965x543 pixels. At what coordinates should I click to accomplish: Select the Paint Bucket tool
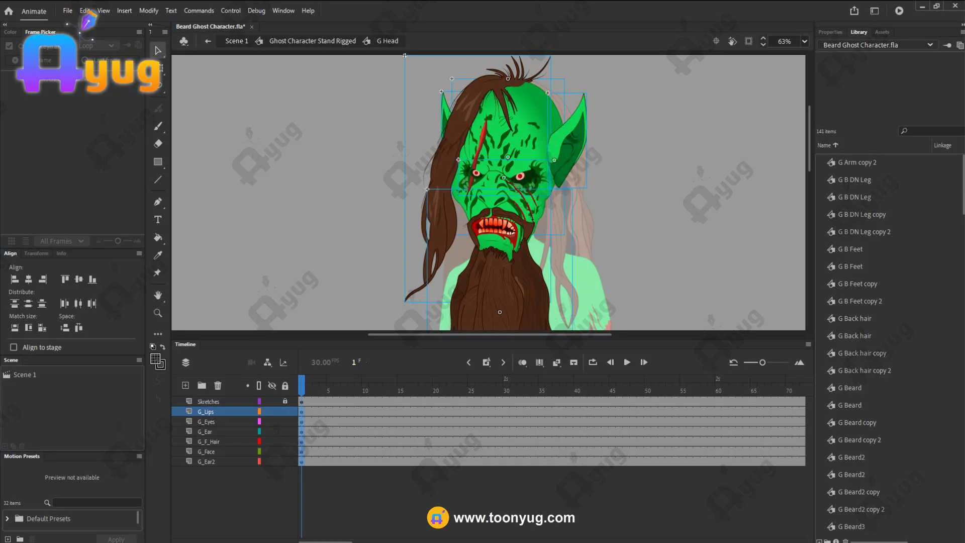pos(158,237)
